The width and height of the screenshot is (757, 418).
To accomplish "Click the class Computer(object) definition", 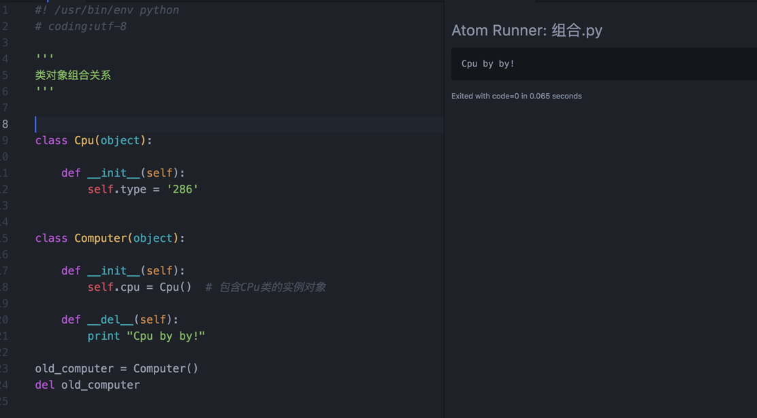I will pos(109,238).
